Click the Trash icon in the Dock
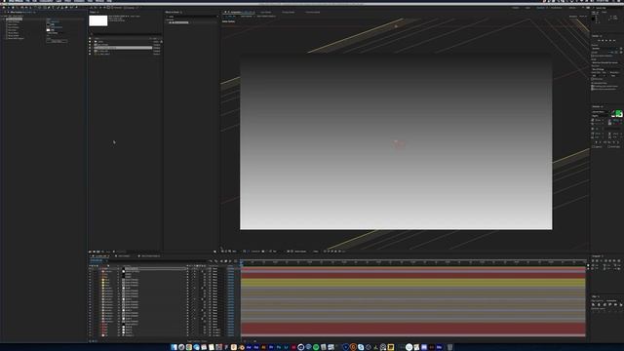 click(450, 347)
